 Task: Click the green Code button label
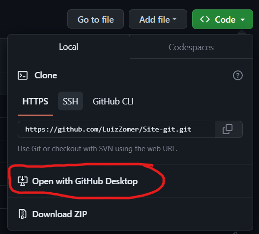pyautogui.click(x=225, y=20)
